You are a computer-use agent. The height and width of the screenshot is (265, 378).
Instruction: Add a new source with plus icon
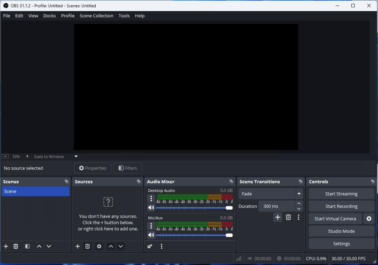tap(78, 246)
